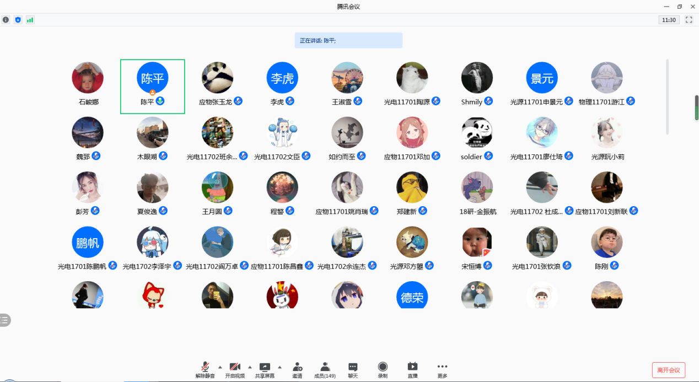
Task: Click the Leave Meeting (离开会议) button
Action: 668,370
